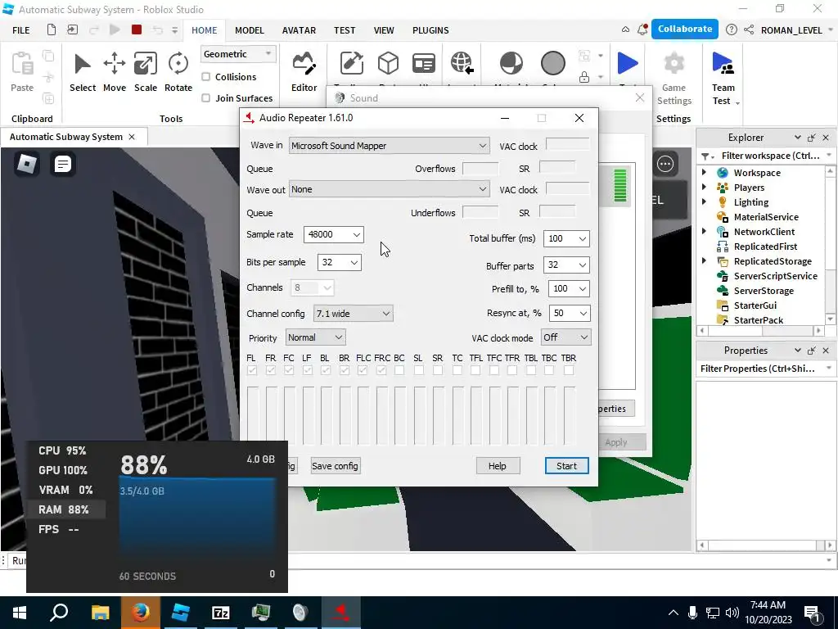Click the red Stop button in quick bar
This screenshot has height=629, width=838.
137,30
